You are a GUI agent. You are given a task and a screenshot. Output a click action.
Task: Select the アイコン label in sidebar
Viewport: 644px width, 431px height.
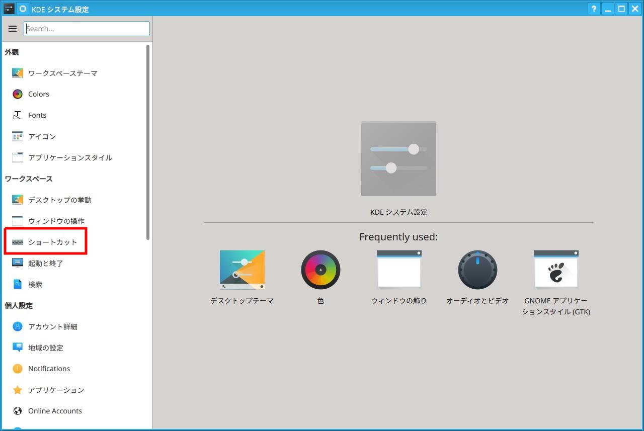point(42,136)
